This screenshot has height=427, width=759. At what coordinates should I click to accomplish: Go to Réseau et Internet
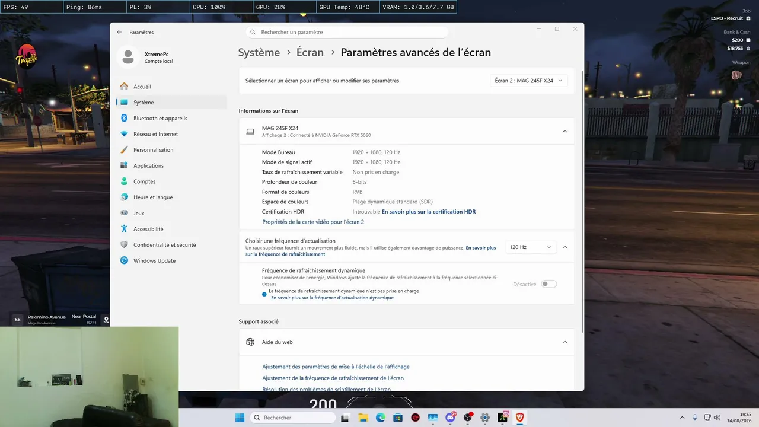171,134
